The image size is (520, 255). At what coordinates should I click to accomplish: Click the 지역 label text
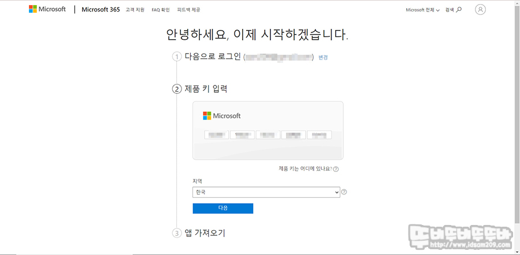197,181
